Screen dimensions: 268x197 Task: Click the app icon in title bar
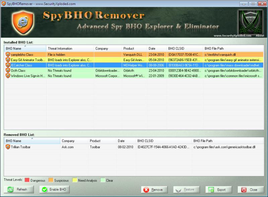pos(3,4)
